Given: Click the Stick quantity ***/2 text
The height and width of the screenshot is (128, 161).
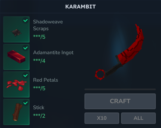Looking at the screenshot, I should [x=39, y=116].
